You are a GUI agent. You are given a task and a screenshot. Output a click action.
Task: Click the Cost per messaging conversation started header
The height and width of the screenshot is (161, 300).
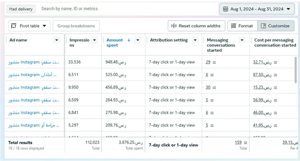click(275, 43)
